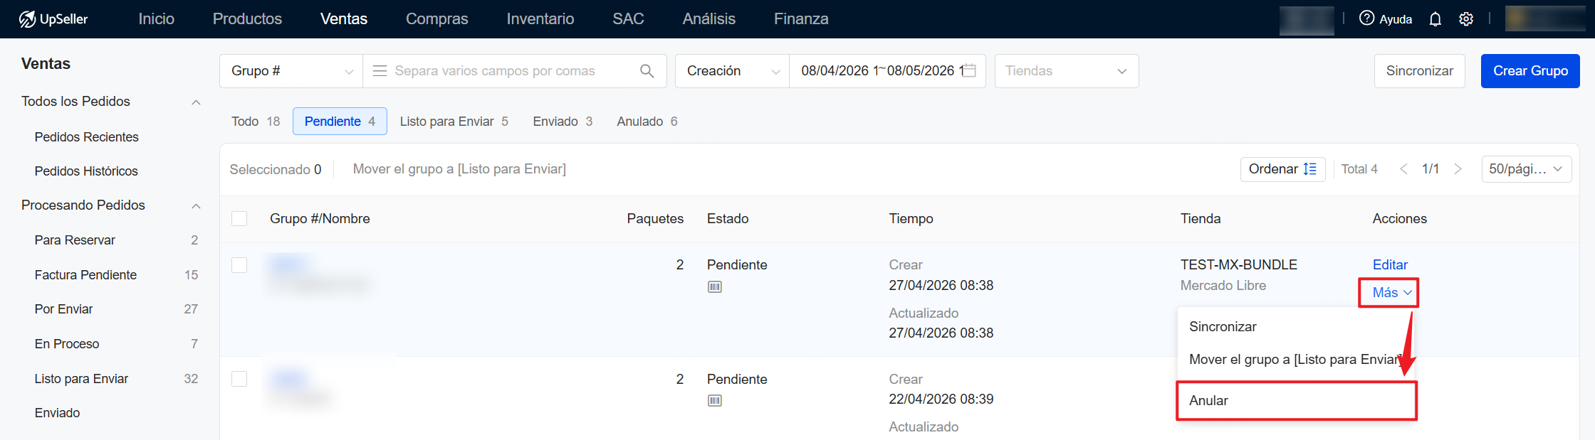Check the first group row checkbox
The height and width of the screenshot is (440, 1595).
[x=239, y=265]
